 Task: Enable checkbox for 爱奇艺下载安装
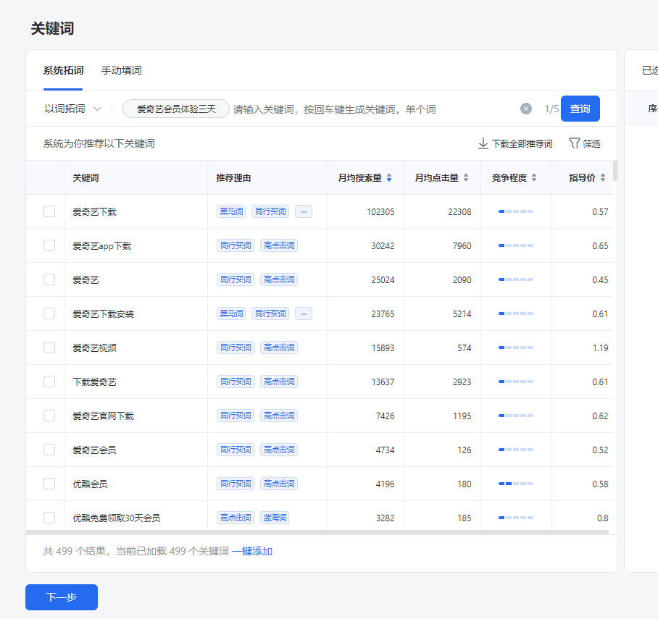coord(49,313)
